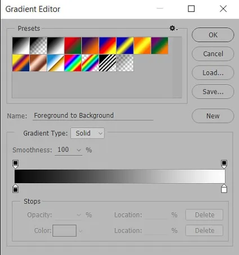Select the violet-to-orange gradient preset

[x=90, y=45]
